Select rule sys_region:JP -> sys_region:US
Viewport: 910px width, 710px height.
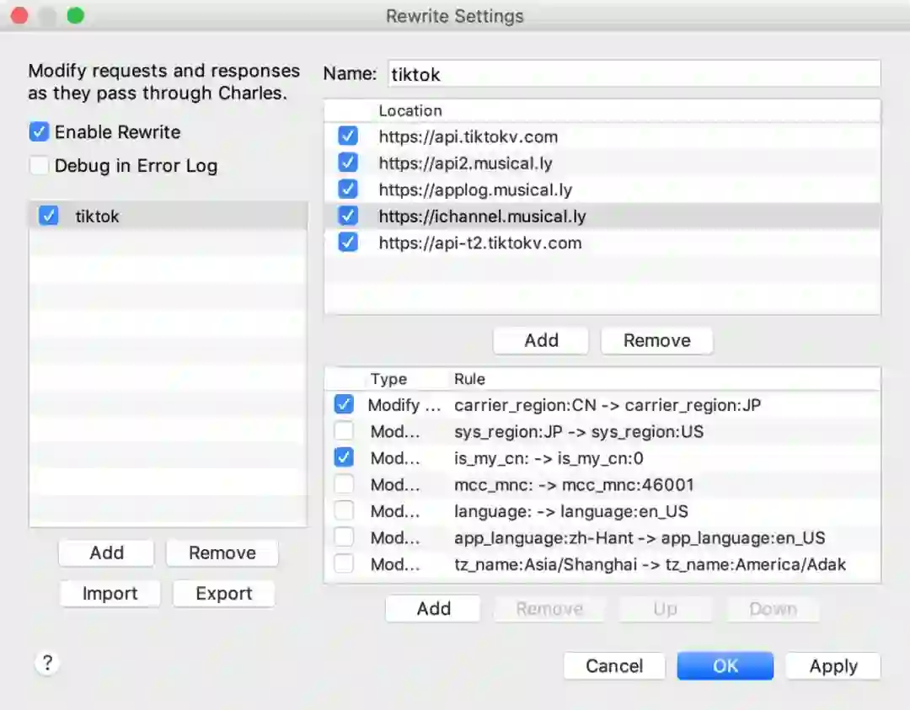[579, 431]
